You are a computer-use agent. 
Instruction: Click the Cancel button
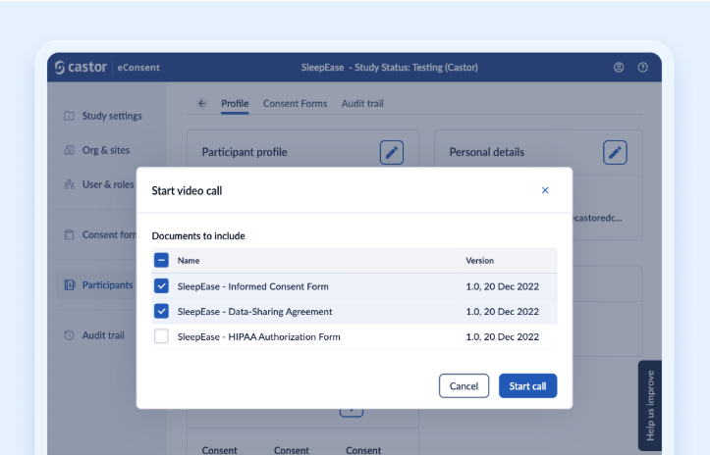pos(464,386)
